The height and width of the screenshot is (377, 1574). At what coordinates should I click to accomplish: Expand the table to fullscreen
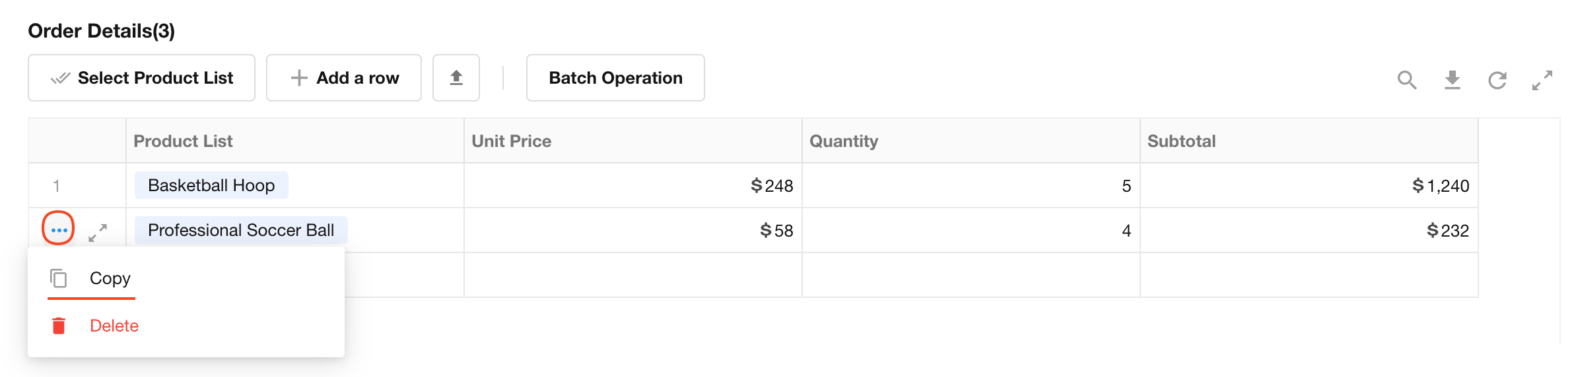click(1542, 80)
